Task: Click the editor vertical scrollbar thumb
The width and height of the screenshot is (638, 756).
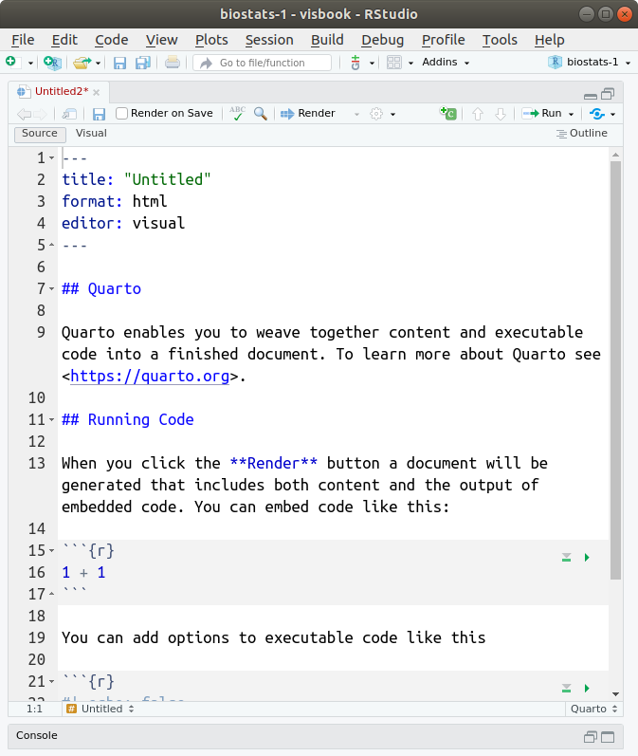Action: pos(615,370)
